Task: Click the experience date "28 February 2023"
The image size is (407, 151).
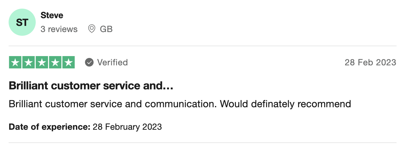Action: click(x=127, y=127)
